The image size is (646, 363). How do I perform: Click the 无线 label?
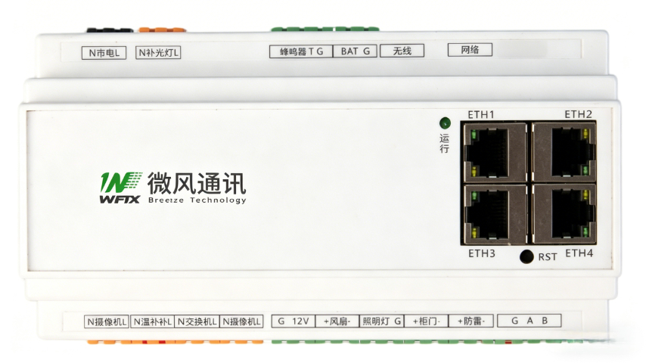click(x=402, y=51)
